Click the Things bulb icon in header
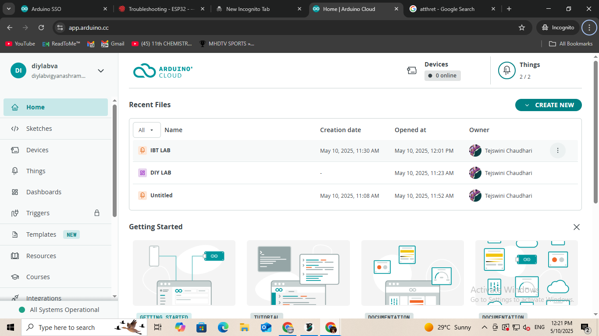This screenshot has width=599, height=336. point(507,70)
